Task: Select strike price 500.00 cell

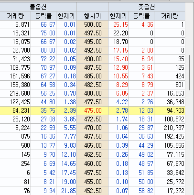Action: pyautogui.click(x=93, y=25)
